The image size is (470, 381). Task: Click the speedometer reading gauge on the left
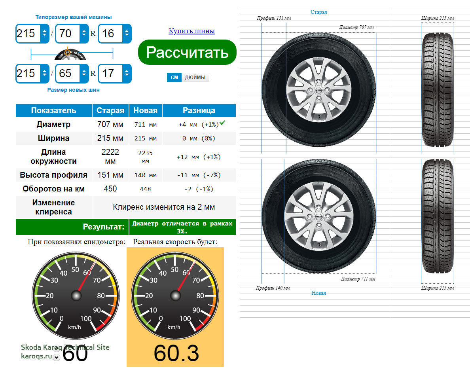[75, 295]
